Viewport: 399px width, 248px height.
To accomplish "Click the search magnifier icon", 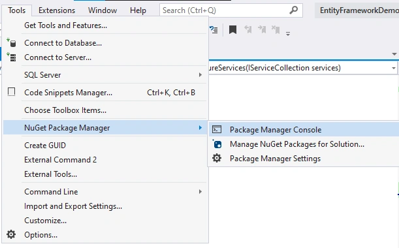I will (294, 10).
